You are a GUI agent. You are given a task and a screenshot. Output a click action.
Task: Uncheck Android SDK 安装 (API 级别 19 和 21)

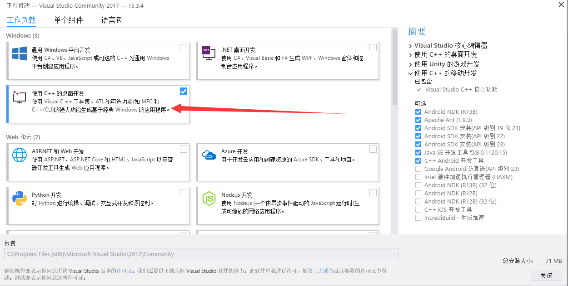click(418, 128)
